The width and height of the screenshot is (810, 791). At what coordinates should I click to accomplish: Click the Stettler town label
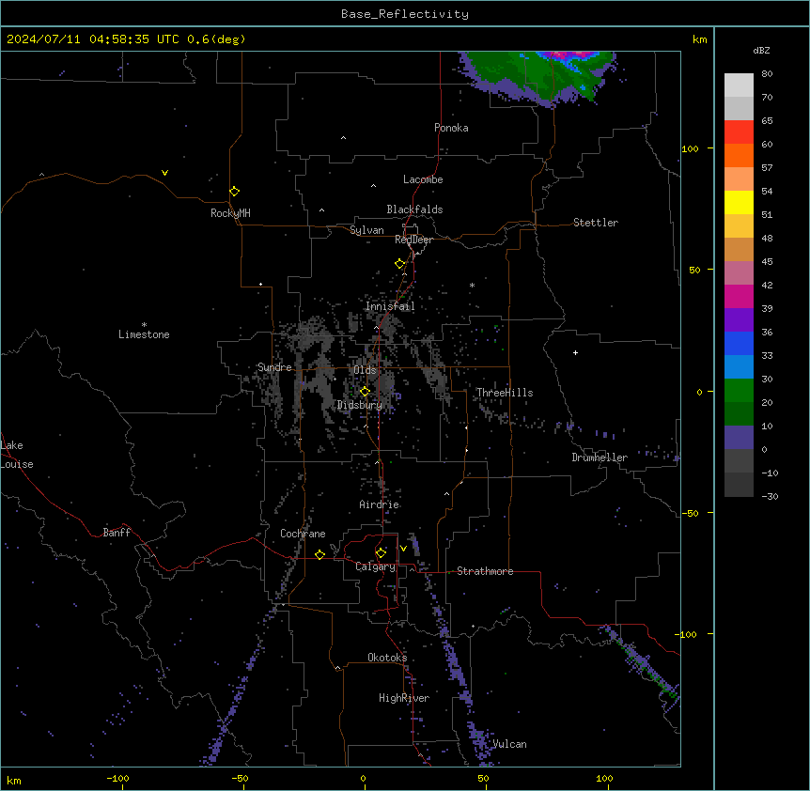click(596, 223)
